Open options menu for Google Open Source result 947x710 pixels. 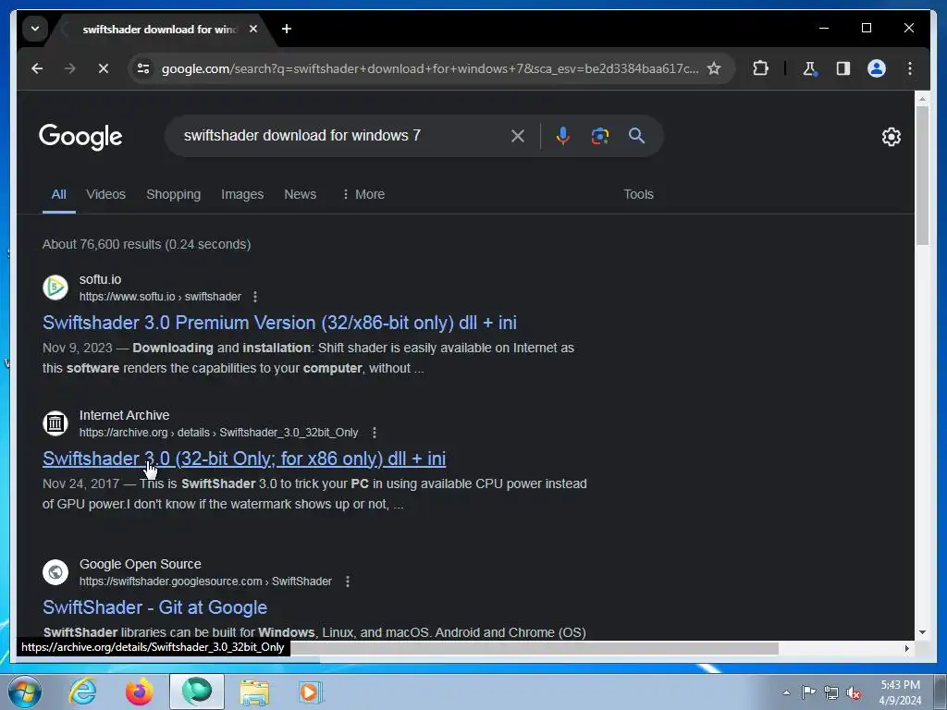[x=348, y=581]
